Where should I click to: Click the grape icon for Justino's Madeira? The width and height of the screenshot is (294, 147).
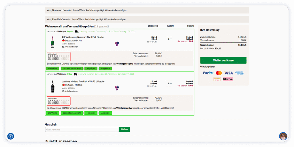117,88
